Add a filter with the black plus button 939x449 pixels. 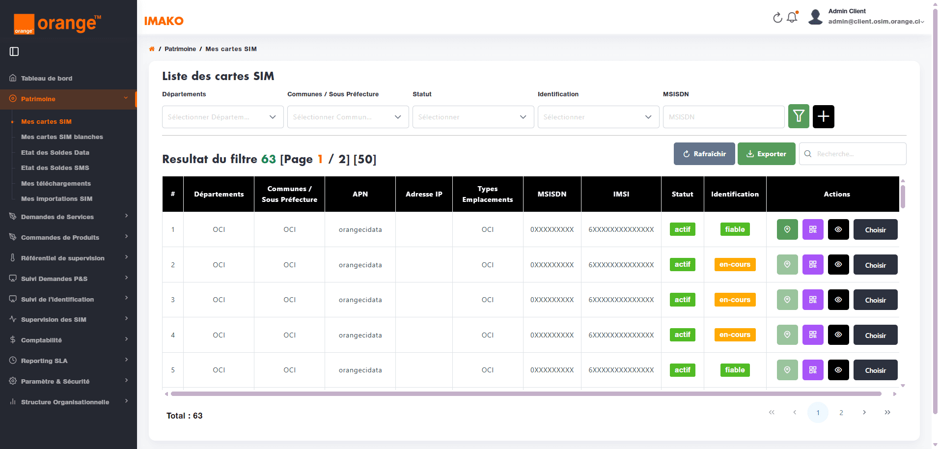824,116
